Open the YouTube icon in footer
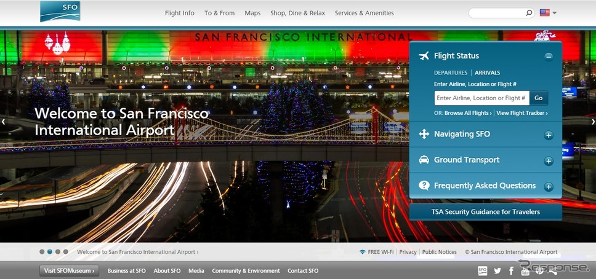This screenshot has height=279, width=596. click(x=525, y=270)
